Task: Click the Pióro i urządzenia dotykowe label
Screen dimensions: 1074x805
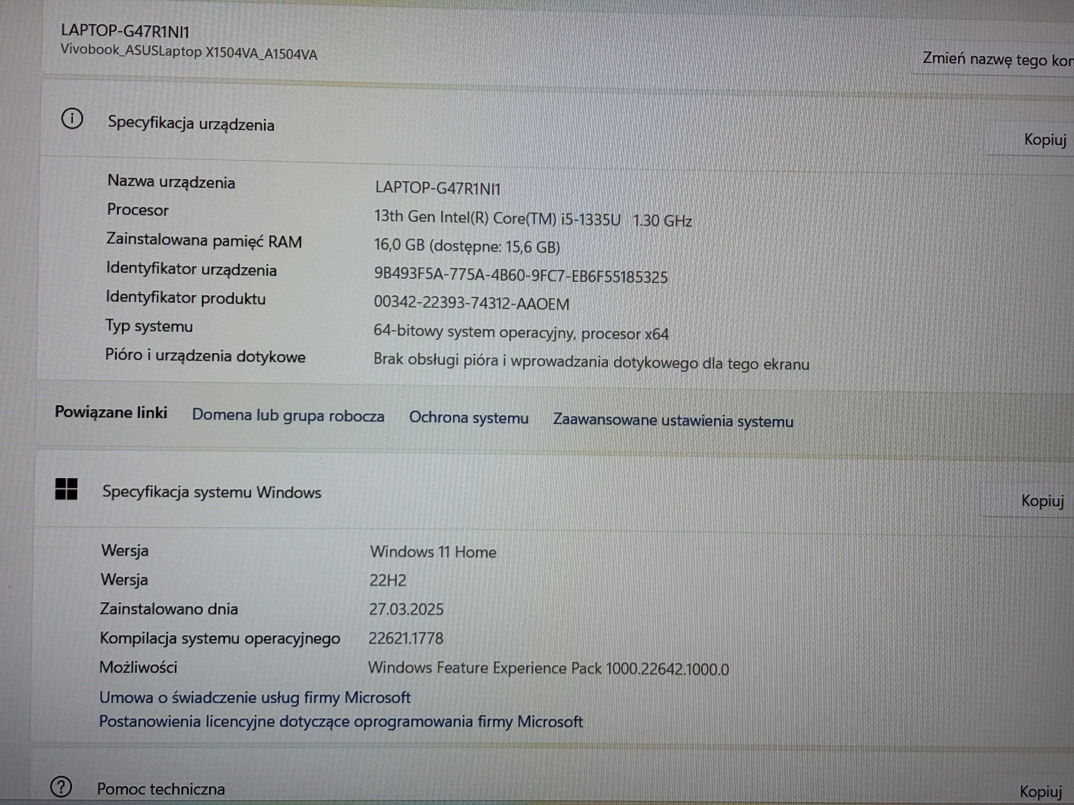Action: pyautogui.click(x=205, y=356)
